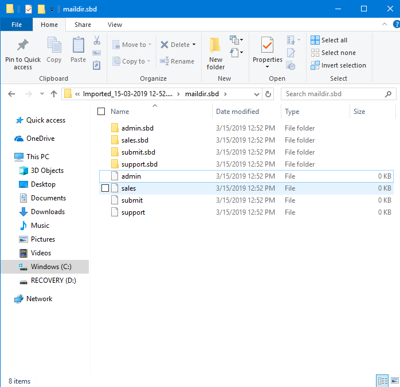The width and height of the screenshot is (400, 387).
Task: Click Imported_15-03-2019 in address path
Action: [x=128, y=94]
